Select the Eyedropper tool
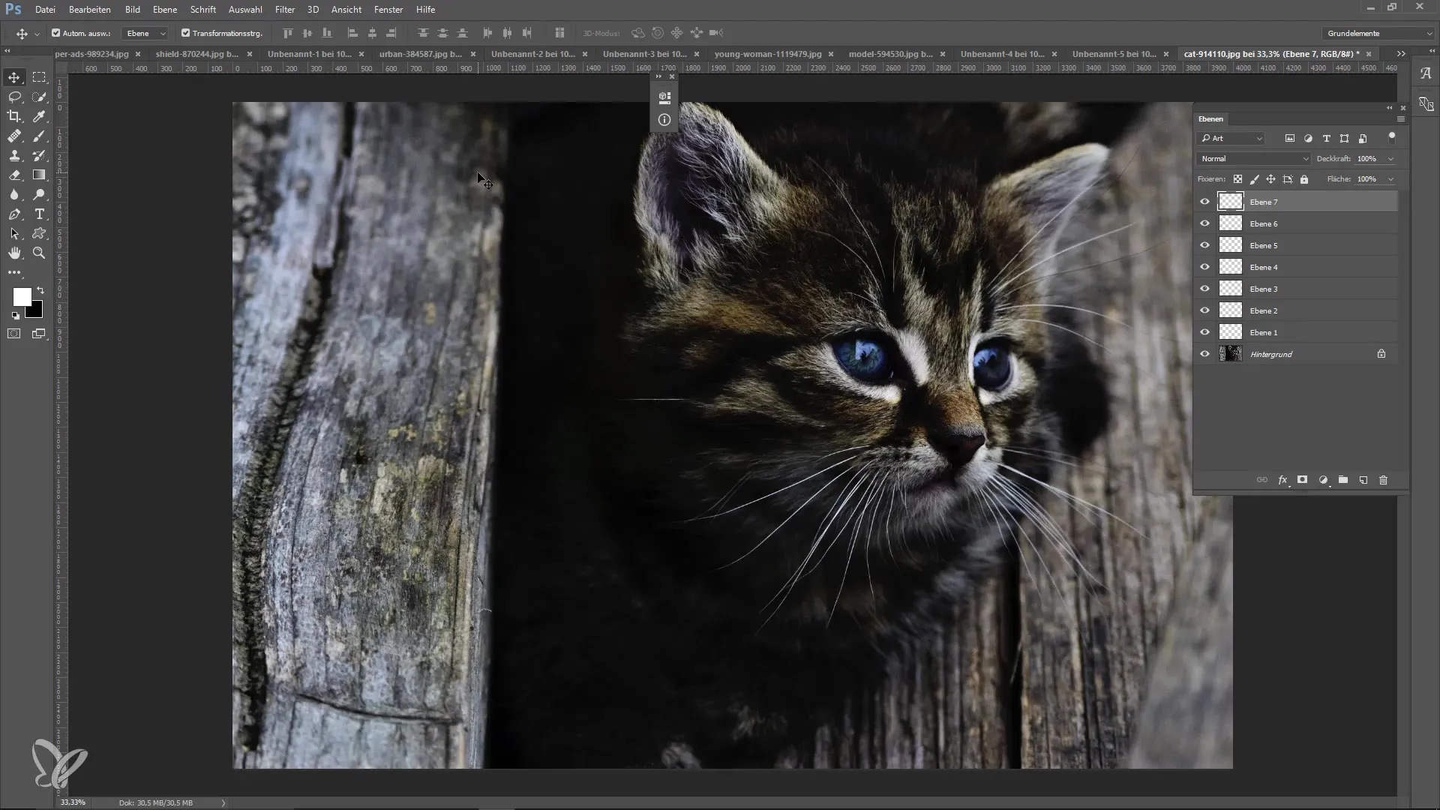The image size is (1440, 810). click(x=39, y=116)
